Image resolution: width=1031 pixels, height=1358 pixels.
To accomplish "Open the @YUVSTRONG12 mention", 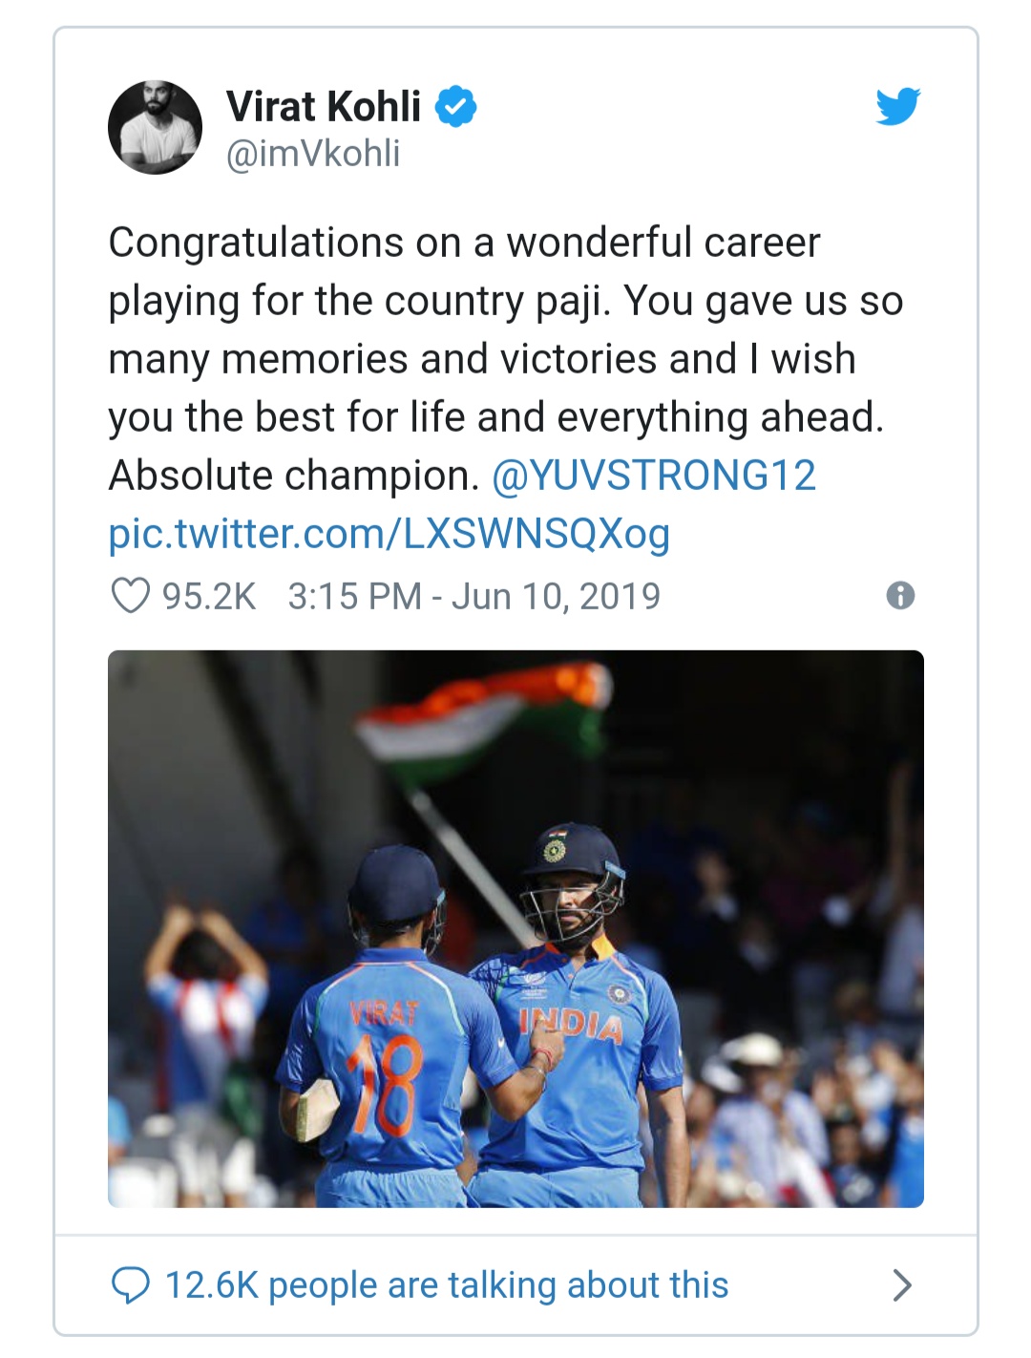I will pos(654,476).
